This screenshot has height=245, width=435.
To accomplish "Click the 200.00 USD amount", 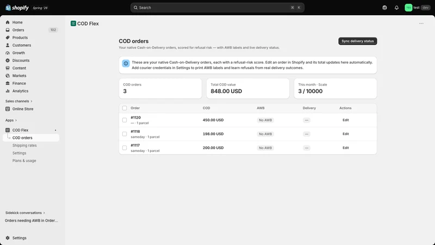I will point(213,148).
